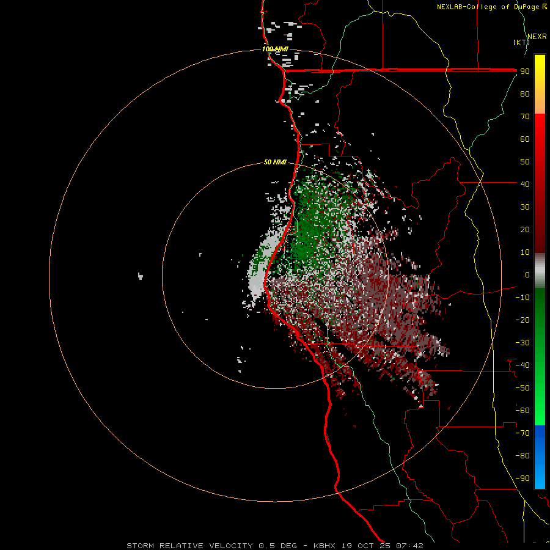Click the Storm Relative Velocity 0.5 DEG title
This screenshot has height=550, width=550.
tap(211, 546)
